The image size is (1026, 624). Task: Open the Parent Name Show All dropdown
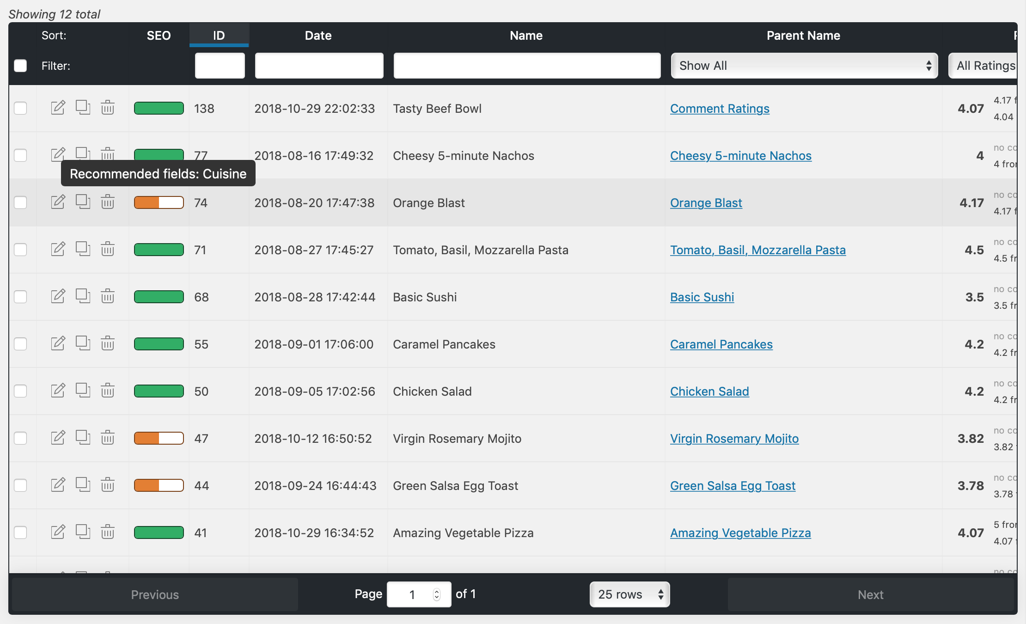tap(804, 66)
